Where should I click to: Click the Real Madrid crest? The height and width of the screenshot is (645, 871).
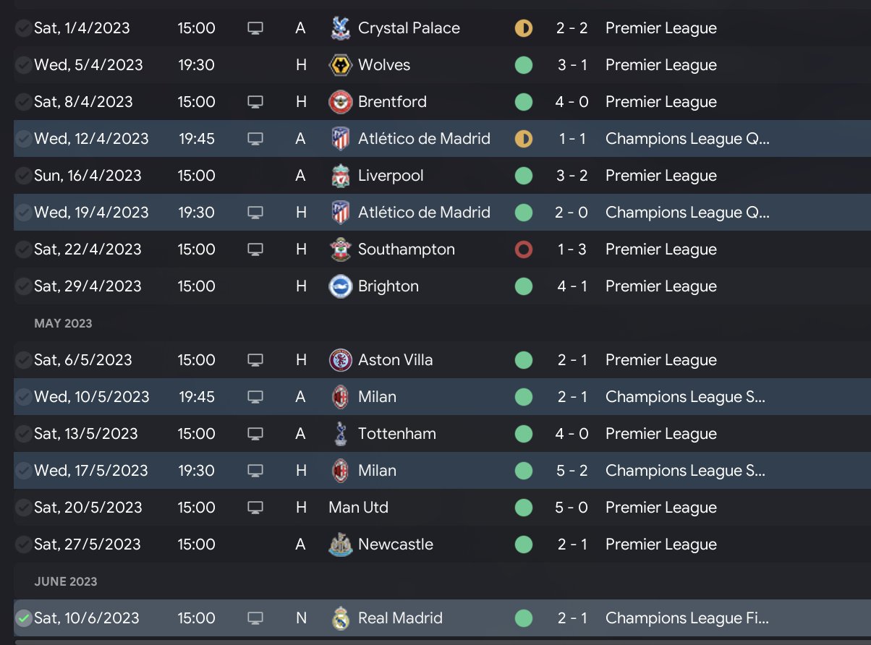[x=340, y=618]
